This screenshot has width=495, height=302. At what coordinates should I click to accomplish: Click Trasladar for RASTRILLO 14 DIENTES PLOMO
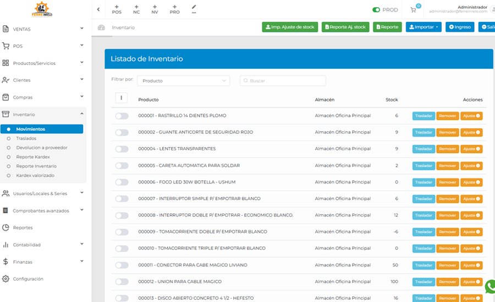pos(424,116)
